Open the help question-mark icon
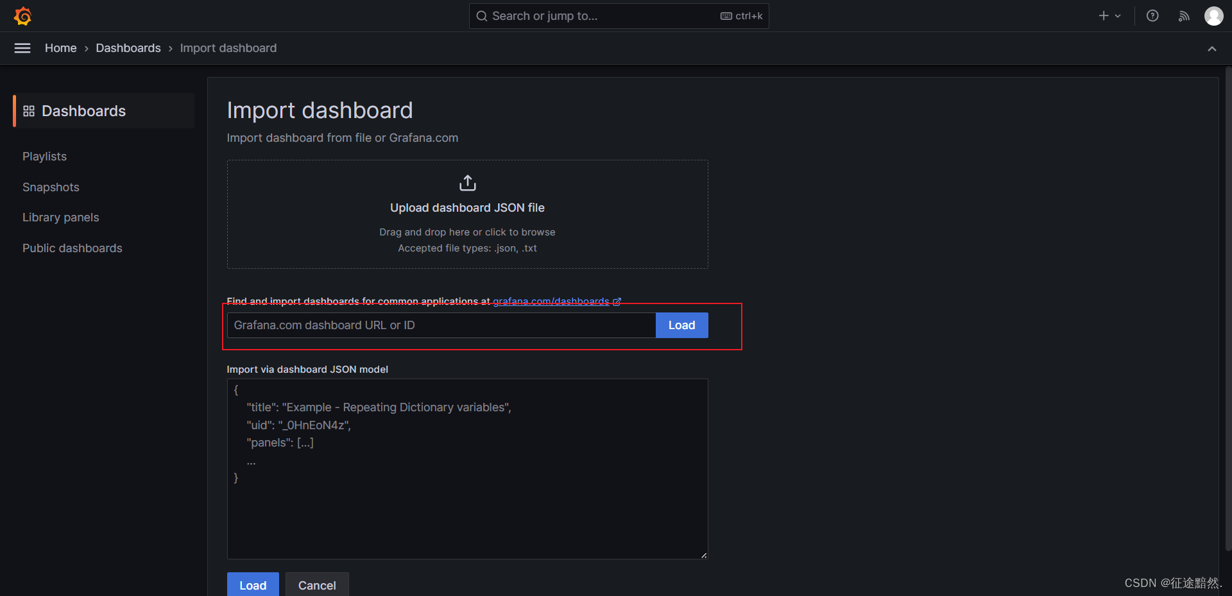This screenshot has width=1232, height=596. (1152, 16)
